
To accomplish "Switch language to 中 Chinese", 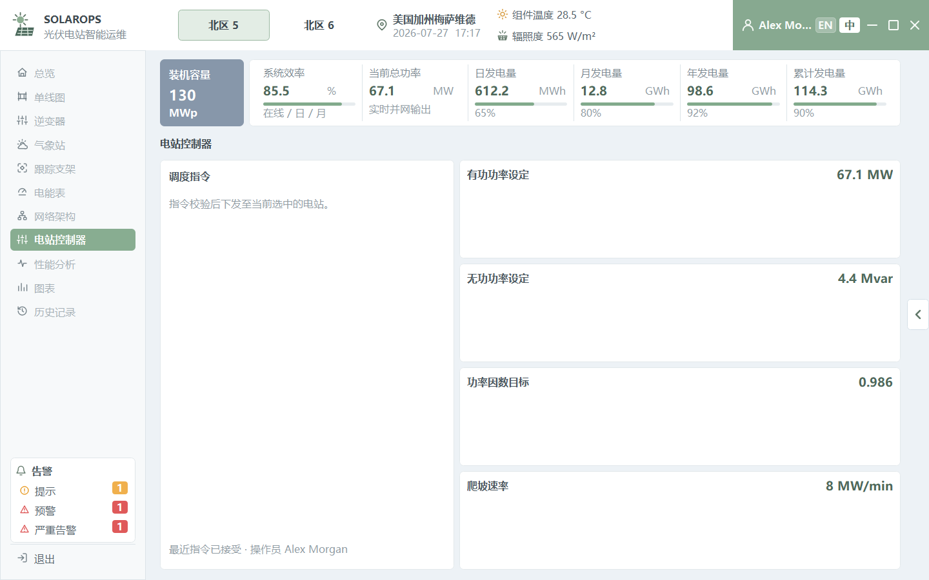I will coord(850,25).
